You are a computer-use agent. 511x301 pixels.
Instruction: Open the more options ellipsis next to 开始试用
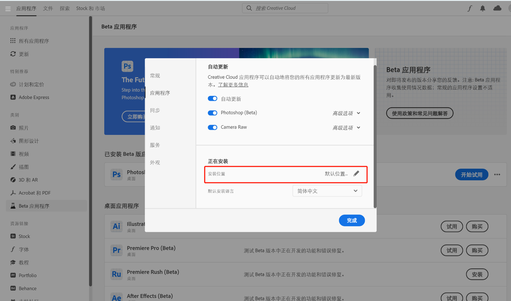(497, 174)
